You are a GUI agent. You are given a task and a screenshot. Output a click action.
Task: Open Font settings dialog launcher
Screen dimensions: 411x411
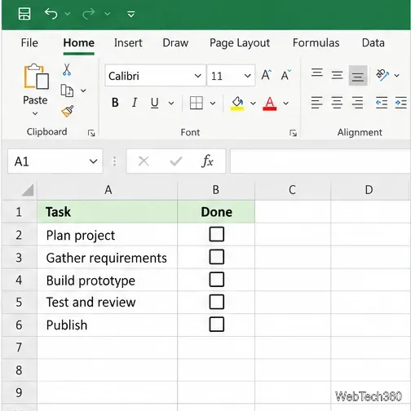293,133
